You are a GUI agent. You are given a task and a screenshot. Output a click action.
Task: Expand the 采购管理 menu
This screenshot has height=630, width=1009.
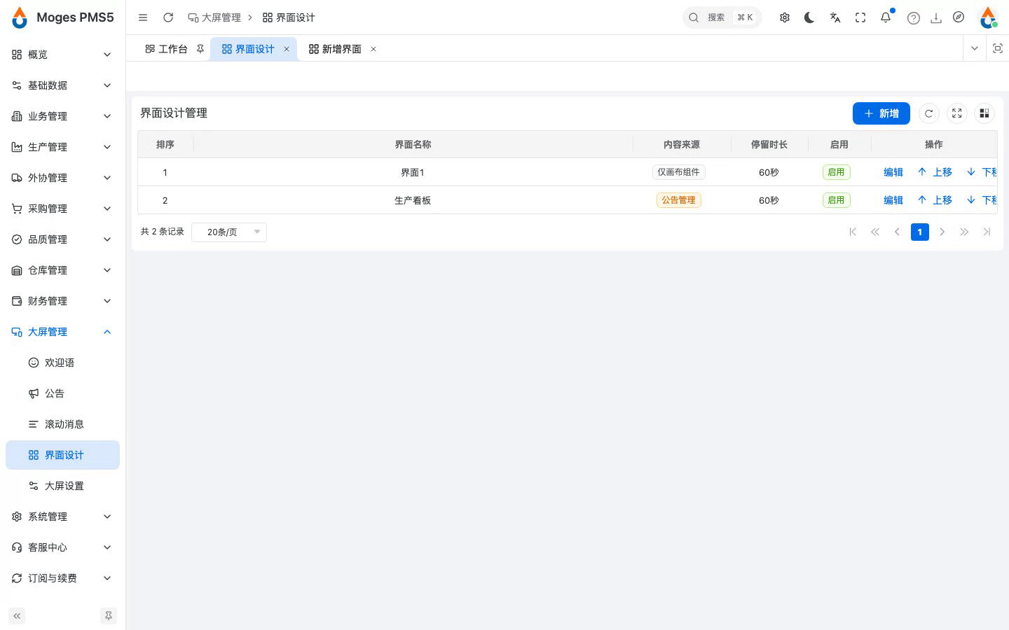click(x=62, y=209)
